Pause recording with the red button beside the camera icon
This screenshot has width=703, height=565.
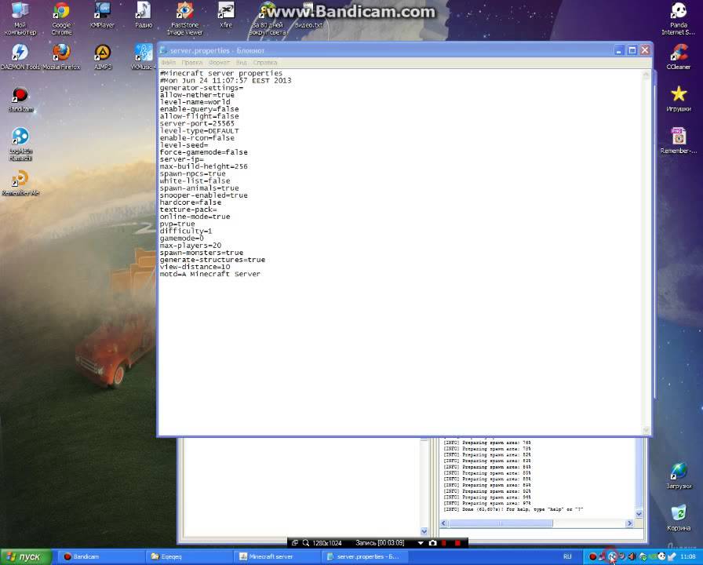click(444, 542)
